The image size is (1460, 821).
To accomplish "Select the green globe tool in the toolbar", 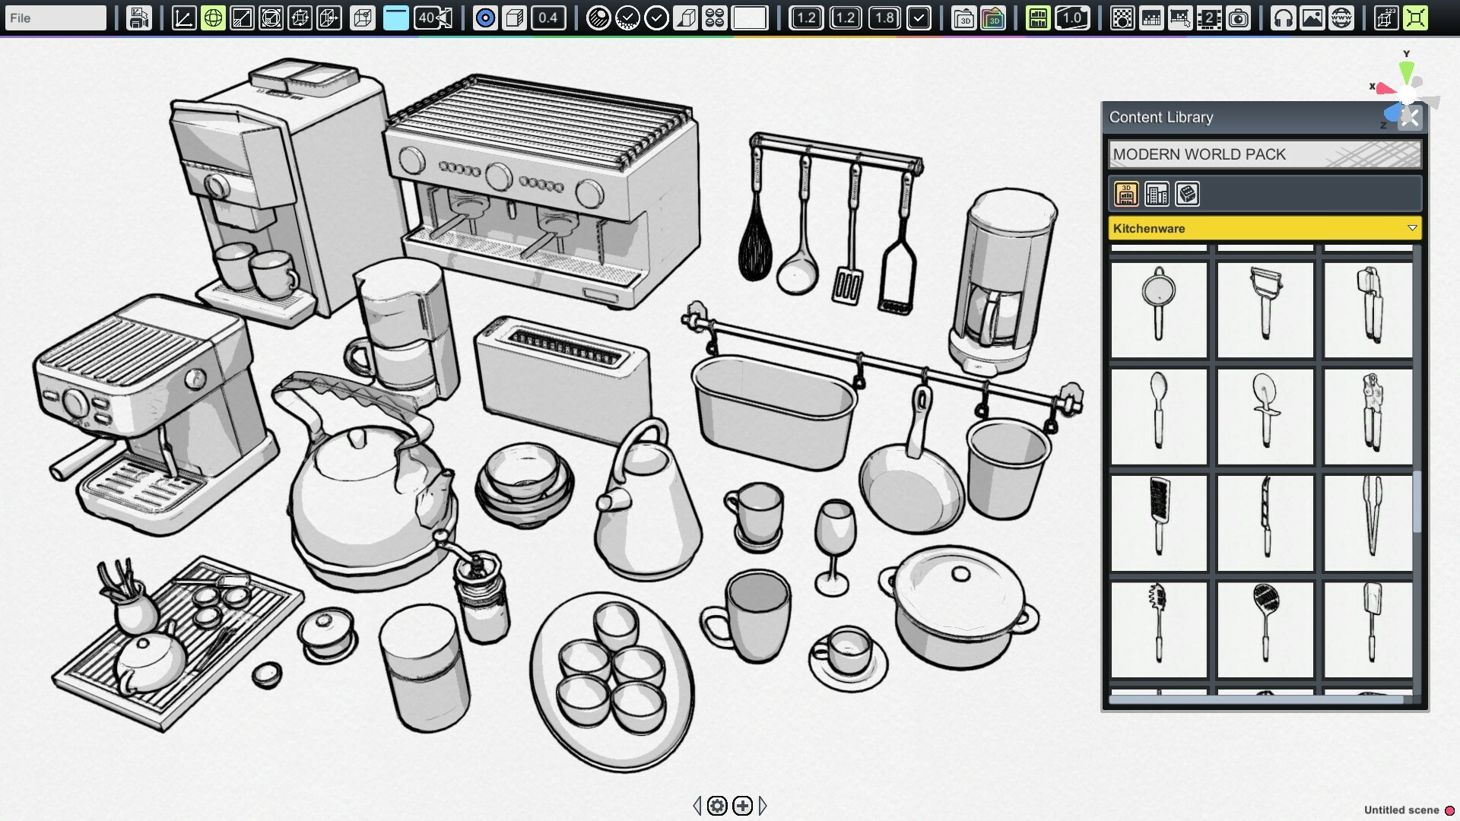I will click(212, 17).
